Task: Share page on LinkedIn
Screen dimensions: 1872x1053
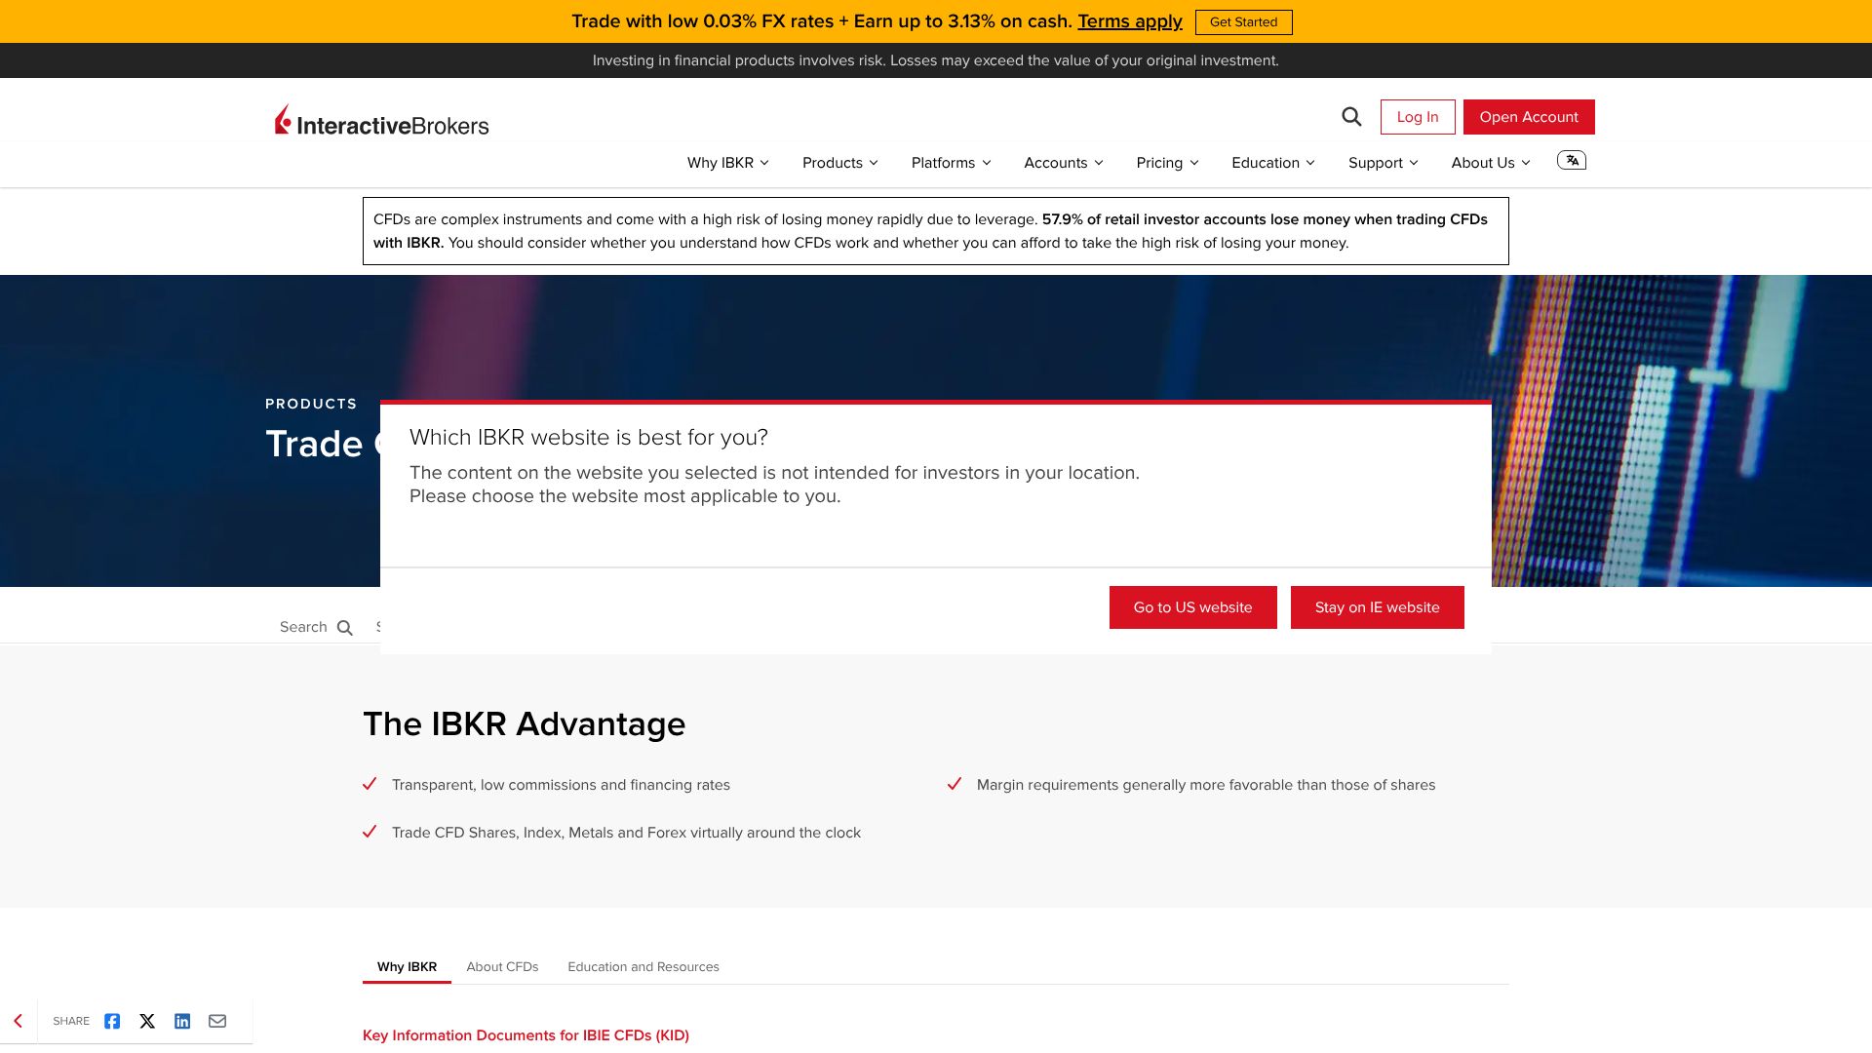Action: [182, 1021]
